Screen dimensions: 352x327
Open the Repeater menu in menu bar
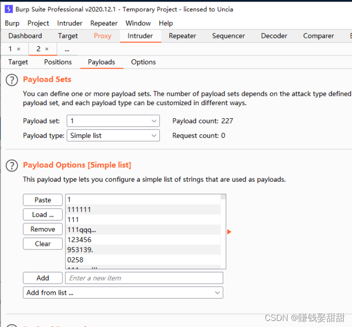click(x=104, y=23)
